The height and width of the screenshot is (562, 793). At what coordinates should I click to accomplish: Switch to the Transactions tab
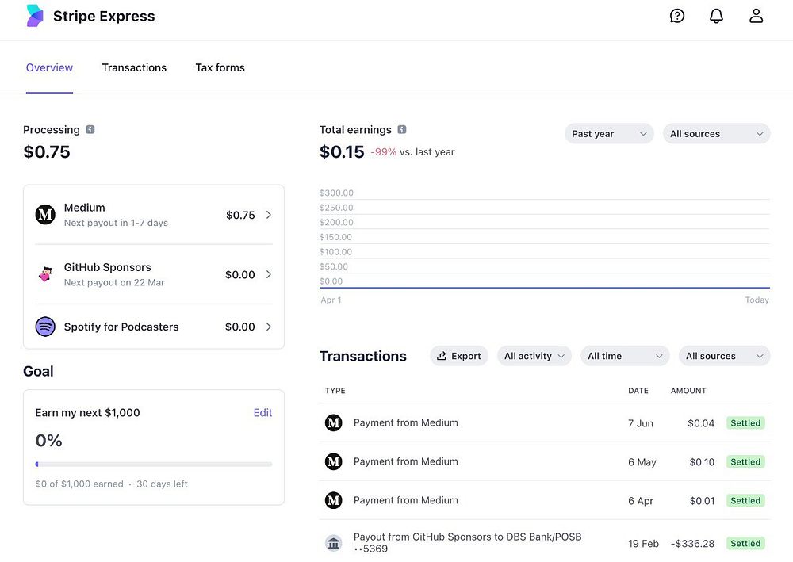tap(134, 67)
